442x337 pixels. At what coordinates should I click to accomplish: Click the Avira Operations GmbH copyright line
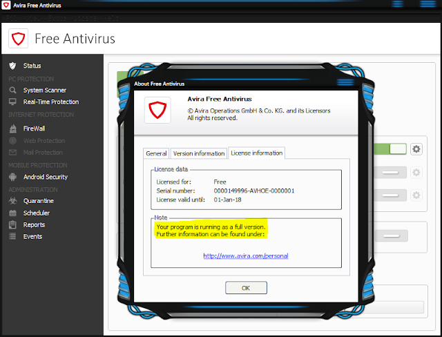(x=259, y=110)
